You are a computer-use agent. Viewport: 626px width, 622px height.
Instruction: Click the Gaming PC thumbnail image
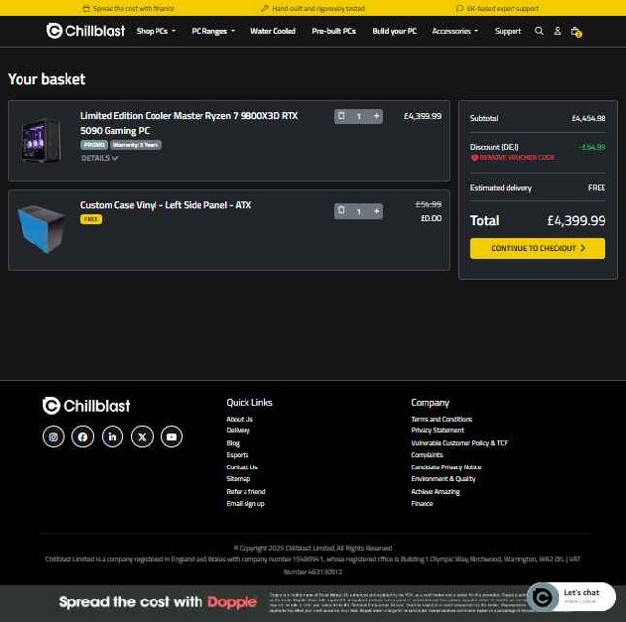[41, 140]
